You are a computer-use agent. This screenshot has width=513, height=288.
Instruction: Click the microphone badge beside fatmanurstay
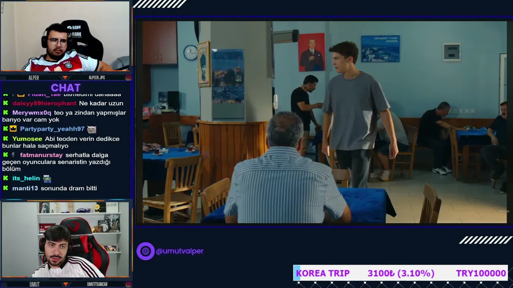coord(13,155)
